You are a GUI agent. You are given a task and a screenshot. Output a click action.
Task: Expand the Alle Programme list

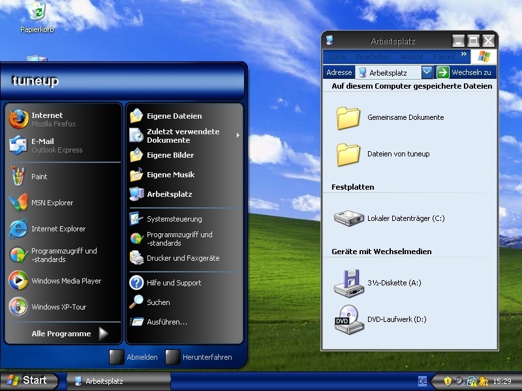70,334
